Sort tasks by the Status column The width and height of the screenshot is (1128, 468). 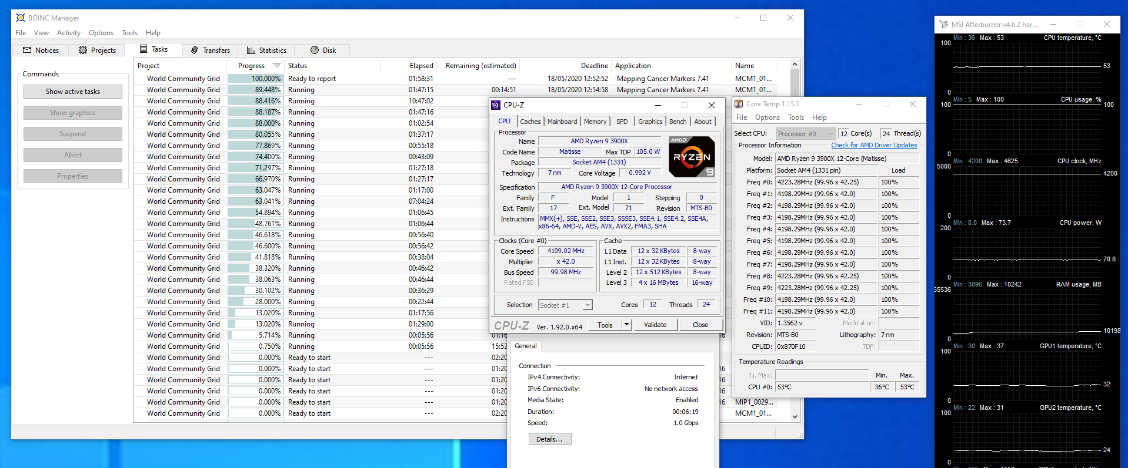pos(332,66)
